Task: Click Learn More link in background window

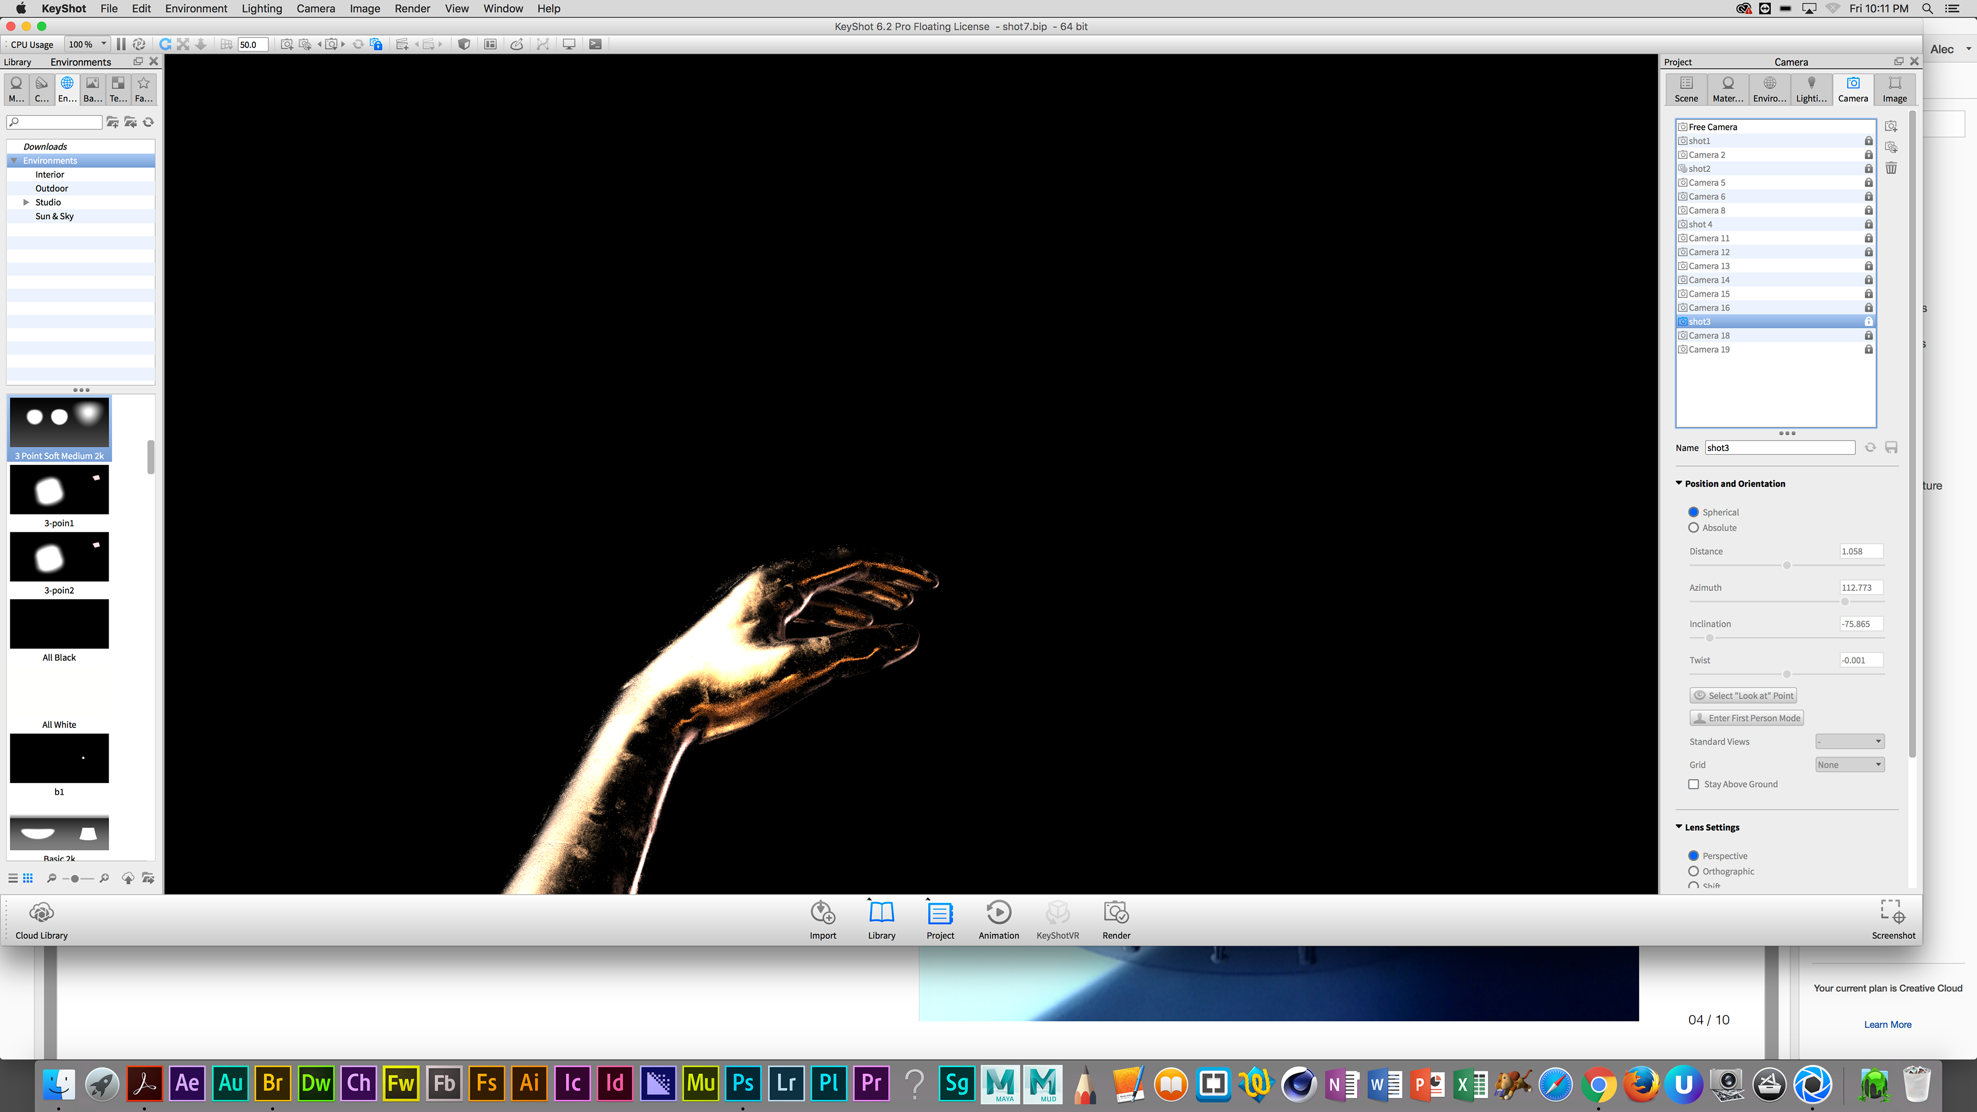Action: click(1887, 1024)
